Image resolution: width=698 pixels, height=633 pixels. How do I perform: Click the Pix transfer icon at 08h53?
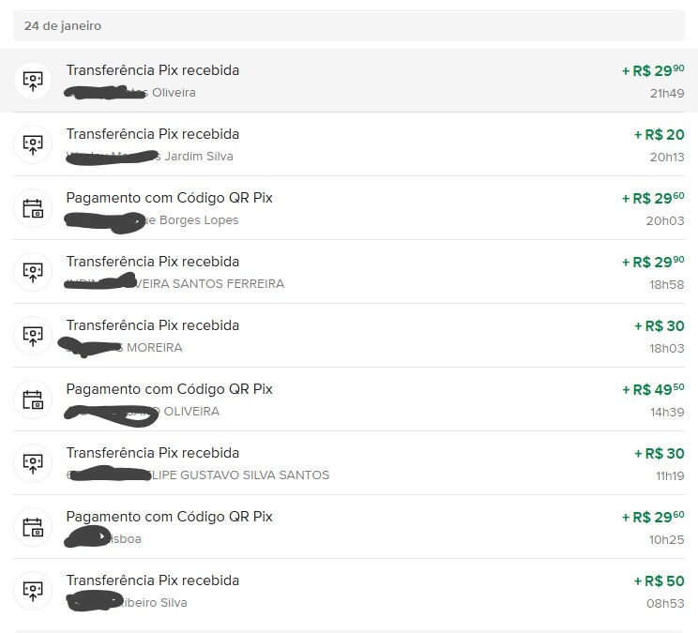pyautogui.click(x=33, y=590)
